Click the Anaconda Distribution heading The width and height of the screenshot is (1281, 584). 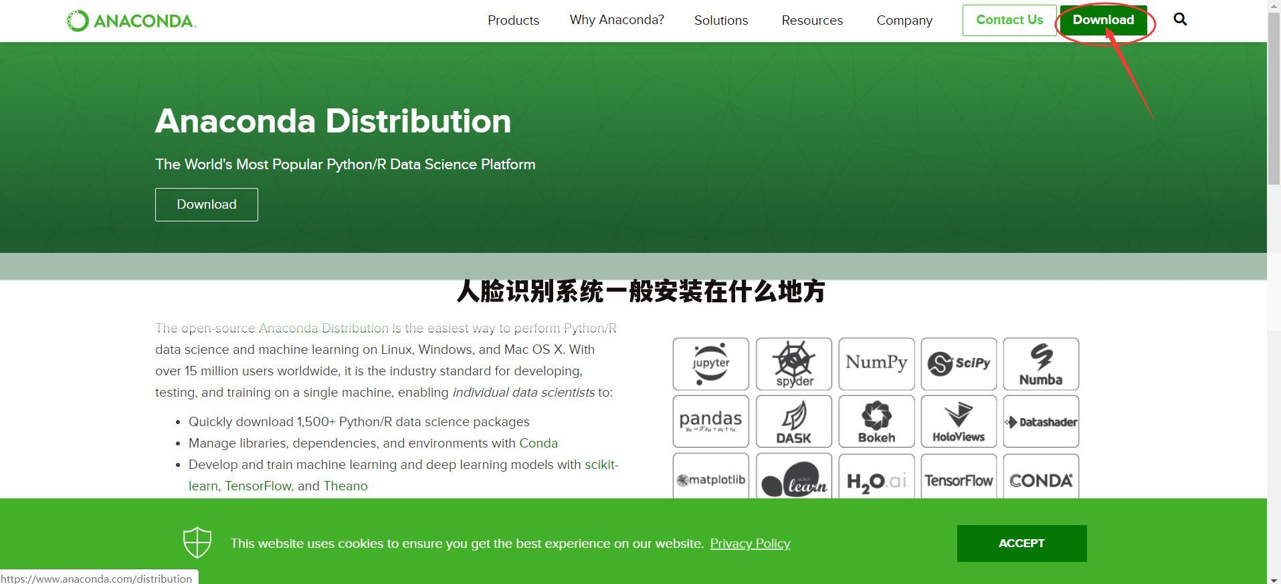pos(333,121)
